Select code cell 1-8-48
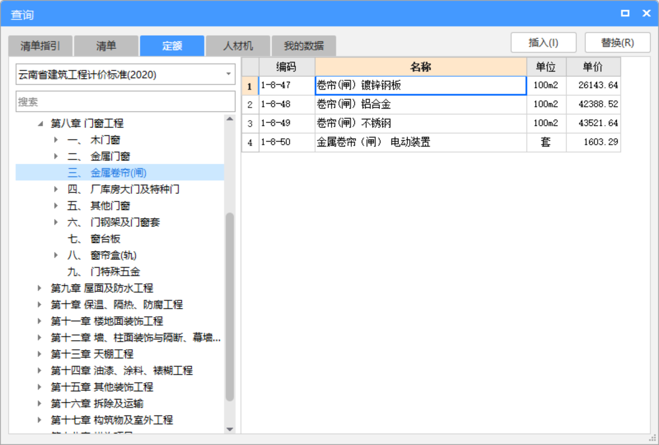 (287, 104)
